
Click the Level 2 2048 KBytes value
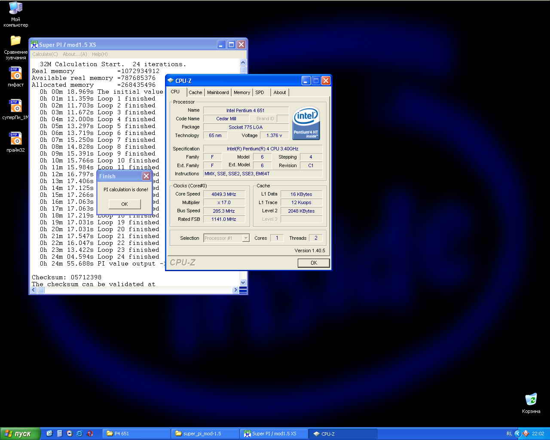(x=301, y=211)
